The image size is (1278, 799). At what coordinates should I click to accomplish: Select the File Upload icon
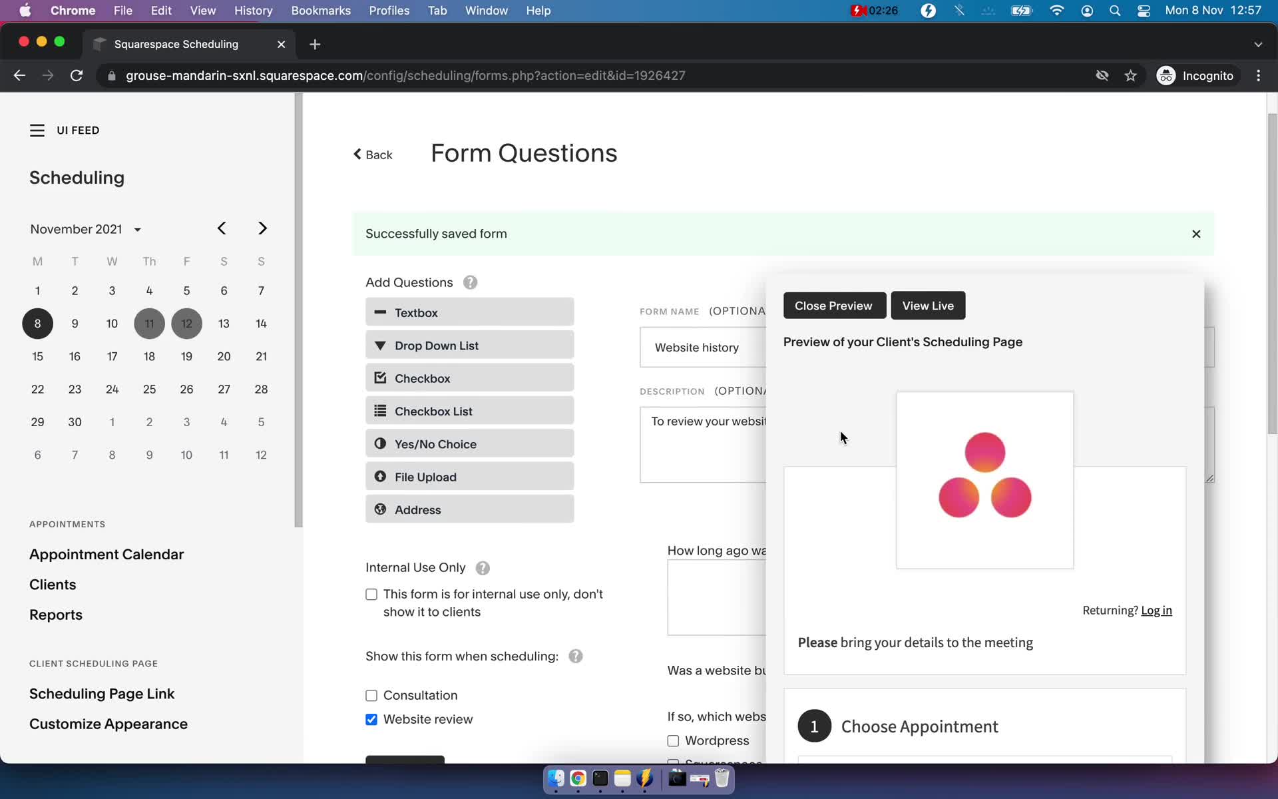pyautogui.click(x=379, y=476)
